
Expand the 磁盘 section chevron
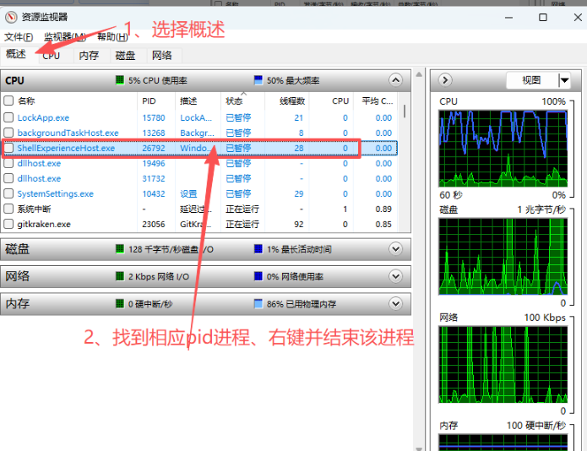(x=395, y=249)
